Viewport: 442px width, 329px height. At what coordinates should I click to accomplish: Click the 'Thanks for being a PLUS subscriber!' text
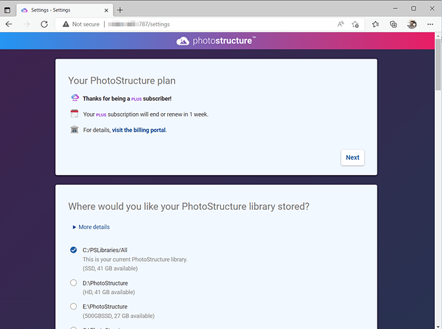(127, 99)
